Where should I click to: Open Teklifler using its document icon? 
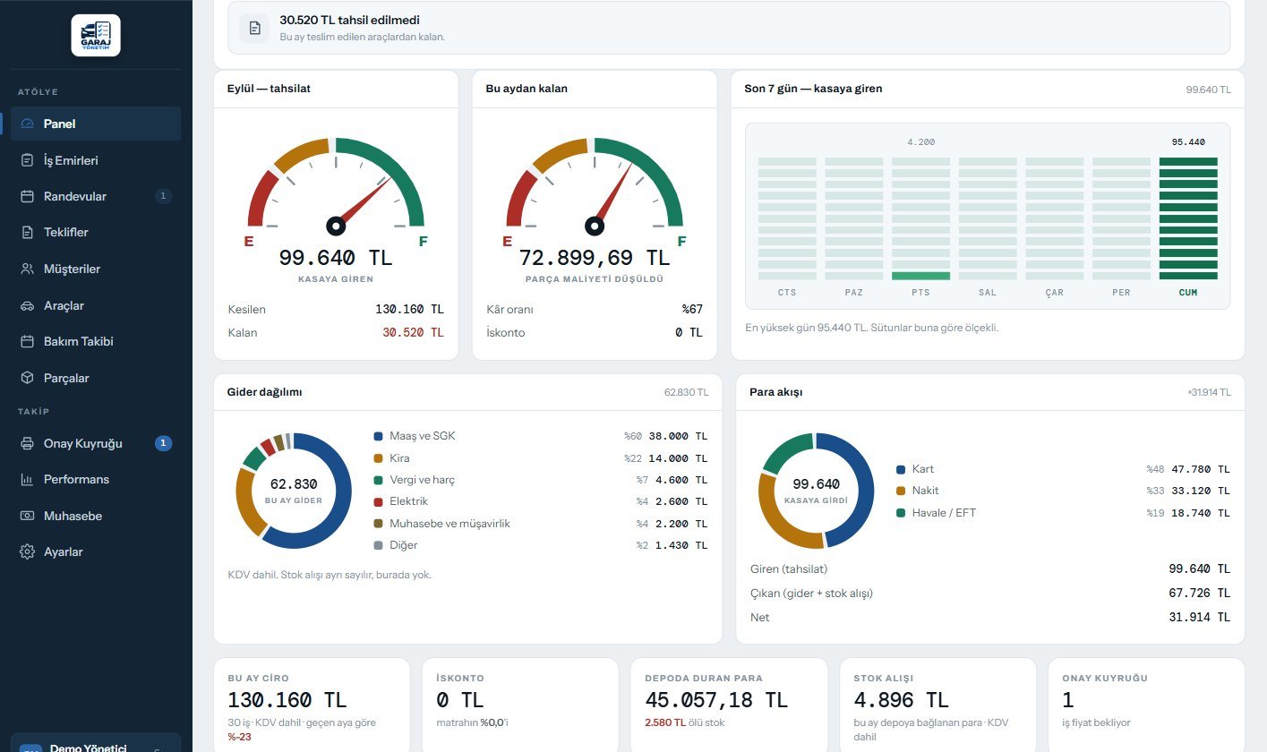[x=27, y=232]
